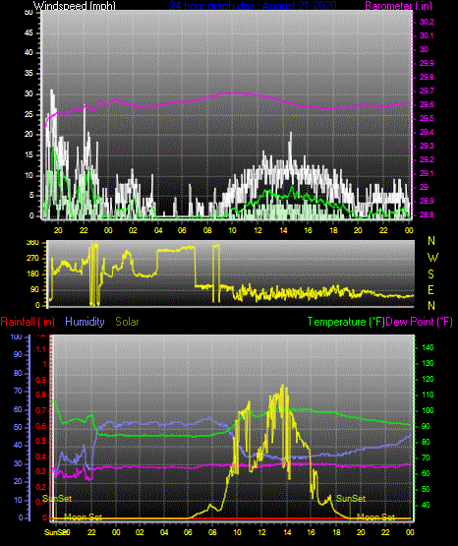
Task: Select the 29.2 barometer scale value
Action: click(427, 159)
